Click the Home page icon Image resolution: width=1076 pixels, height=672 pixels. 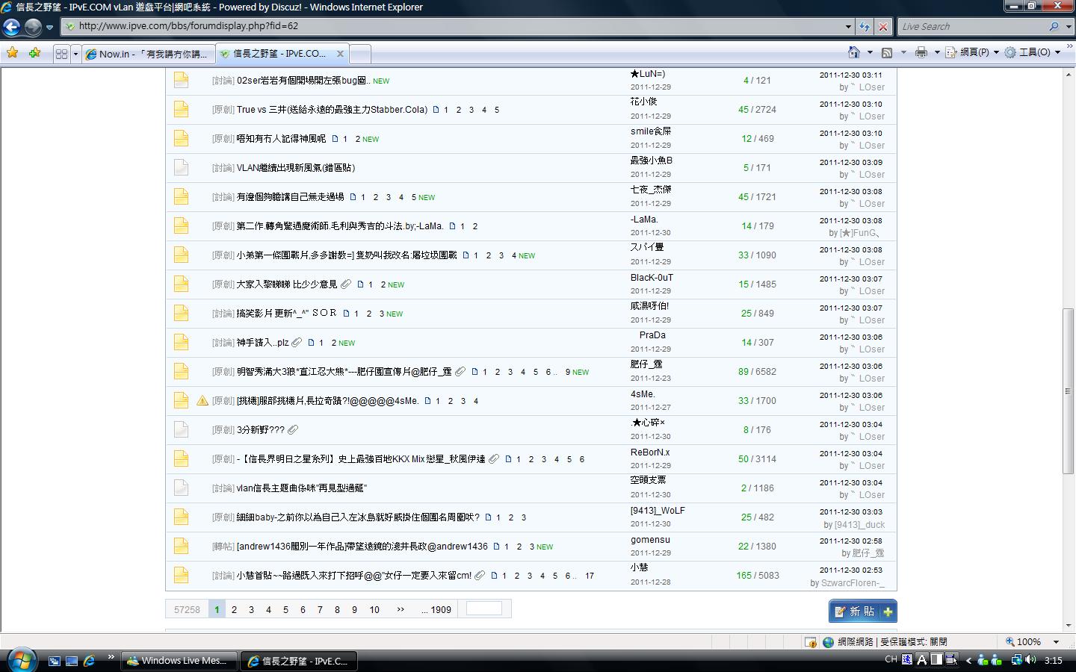tap(853, 52)
